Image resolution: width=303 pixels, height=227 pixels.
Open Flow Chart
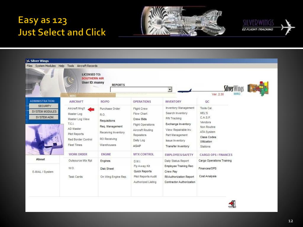[140, 114]
